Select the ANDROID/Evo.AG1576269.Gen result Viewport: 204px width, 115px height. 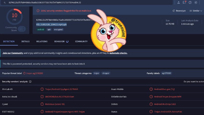[60, 97]
